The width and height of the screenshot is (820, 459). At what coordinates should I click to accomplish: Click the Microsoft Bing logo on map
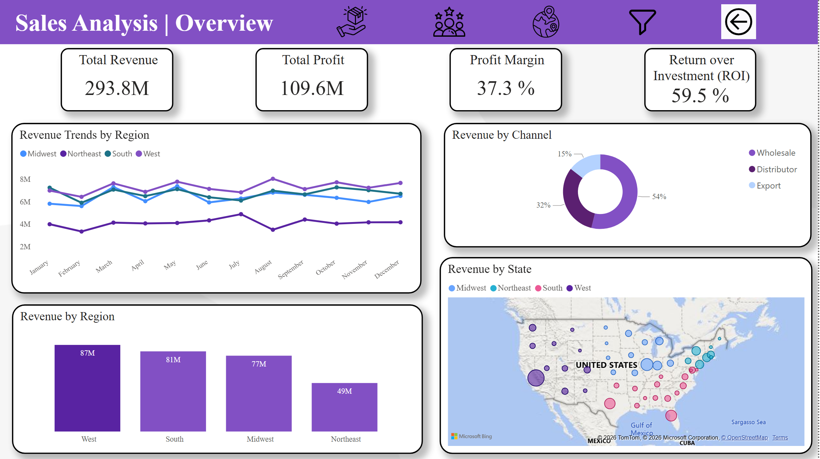pyautogui.click(x=471, y=436)
